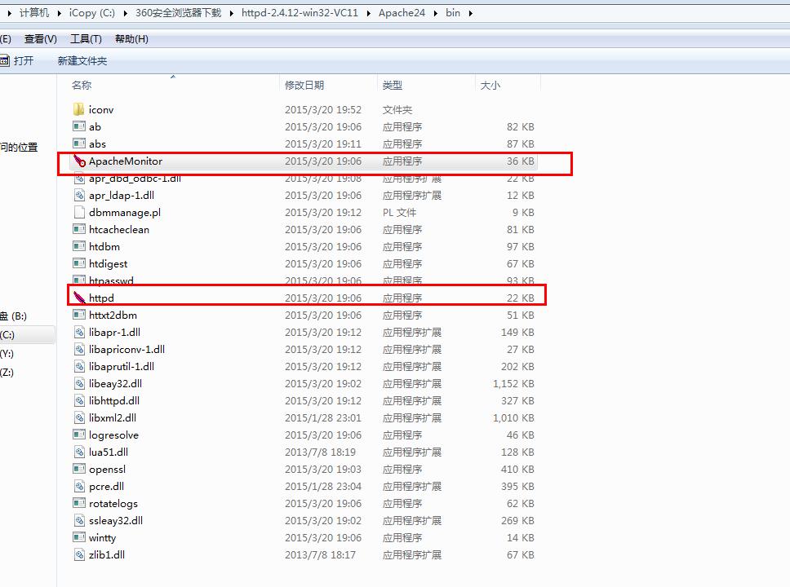Click the wintty application icon
Viewport: 790px width, 587px height.
click(x=79, y=537)
